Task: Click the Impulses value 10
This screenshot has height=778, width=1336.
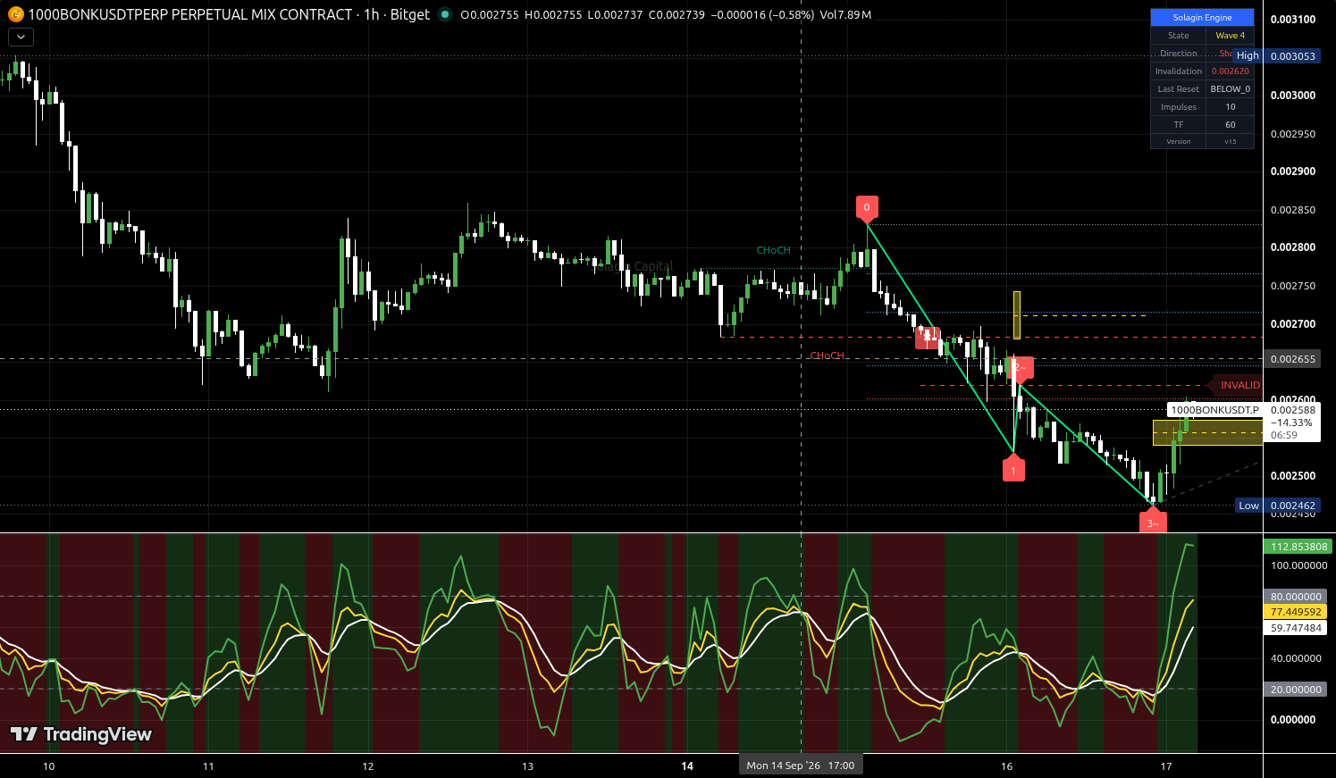Action: pyautogui.click(x=1230, y=107)
